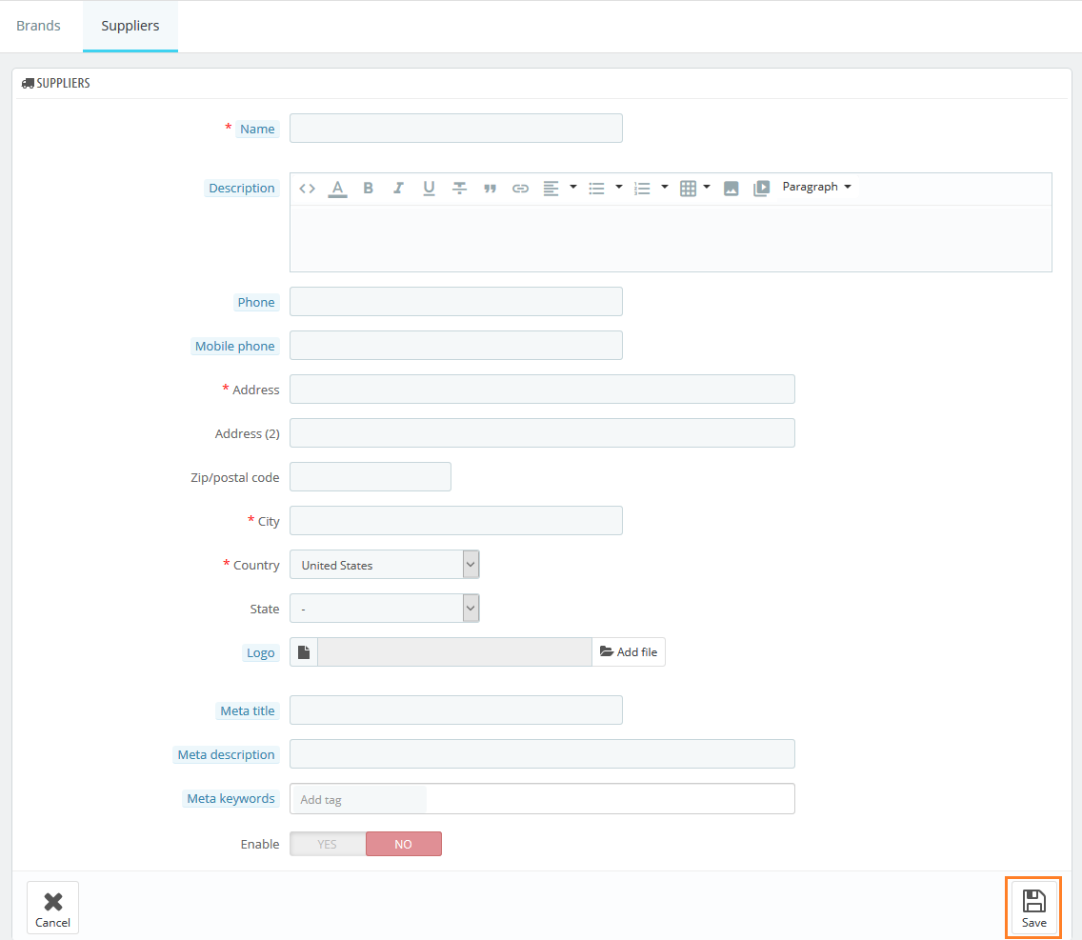
Task: Open the State dropdown
Action: (384, 609)
